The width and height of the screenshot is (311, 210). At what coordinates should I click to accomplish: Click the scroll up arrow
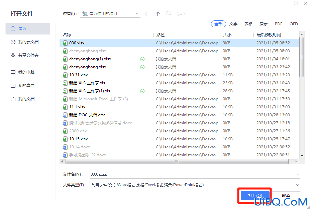point(302,34)
